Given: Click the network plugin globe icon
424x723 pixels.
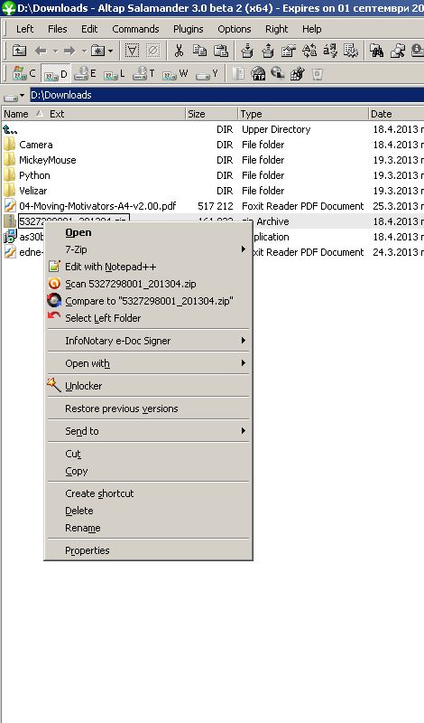Looking at the screenshot, I should [278, 73].
